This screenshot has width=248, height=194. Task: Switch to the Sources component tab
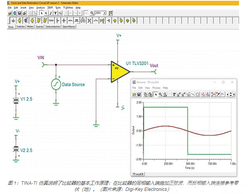(x=39, y=27)
